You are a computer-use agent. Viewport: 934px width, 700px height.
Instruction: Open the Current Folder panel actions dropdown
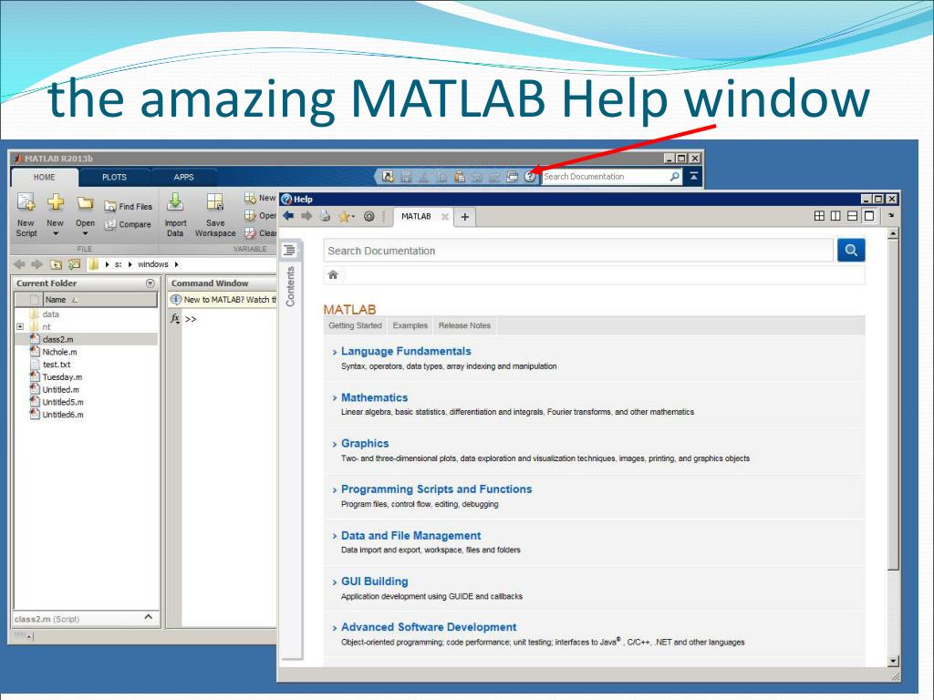[x=150, y=283]
